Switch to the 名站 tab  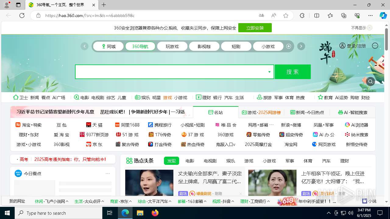[x=216, y=112]
